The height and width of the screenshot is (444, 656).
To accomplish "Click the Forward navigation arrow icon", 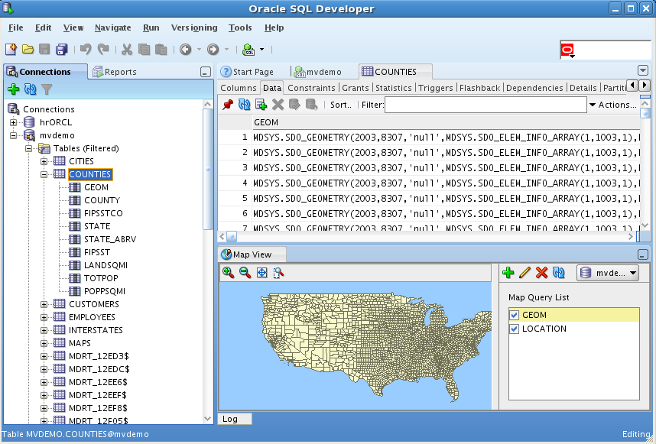I will (213, 50).
